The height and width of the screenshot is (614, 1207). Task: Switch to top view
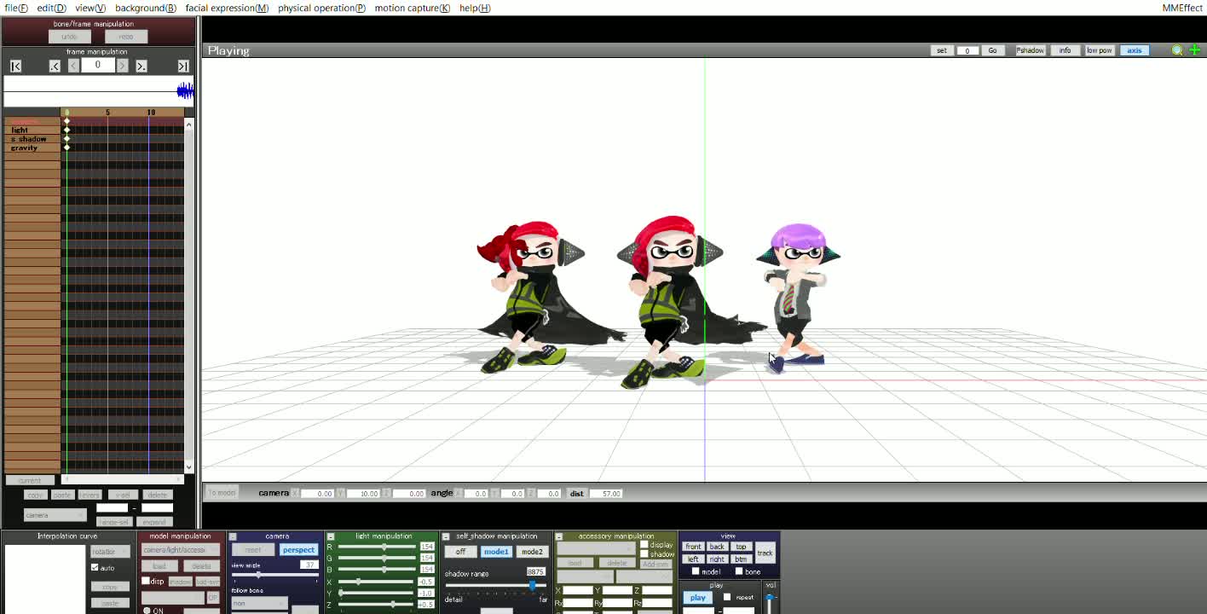[741, 547]
